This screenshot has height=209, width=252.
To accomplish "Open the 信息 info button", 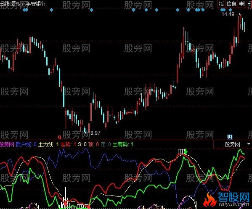I will pyautogui.click(x=231, y=3).
